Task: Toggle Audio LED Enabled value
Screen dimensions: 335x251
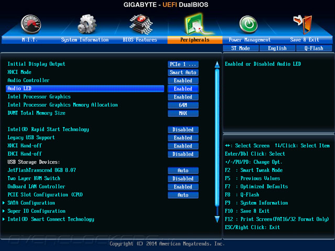Action: [x=183, y=88]
